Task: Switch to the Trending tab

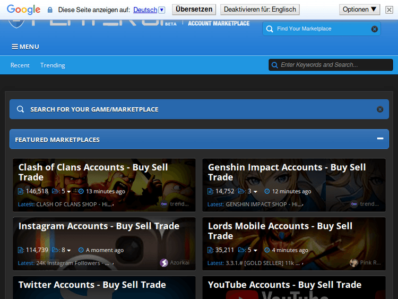Action: tap(53, 65)
